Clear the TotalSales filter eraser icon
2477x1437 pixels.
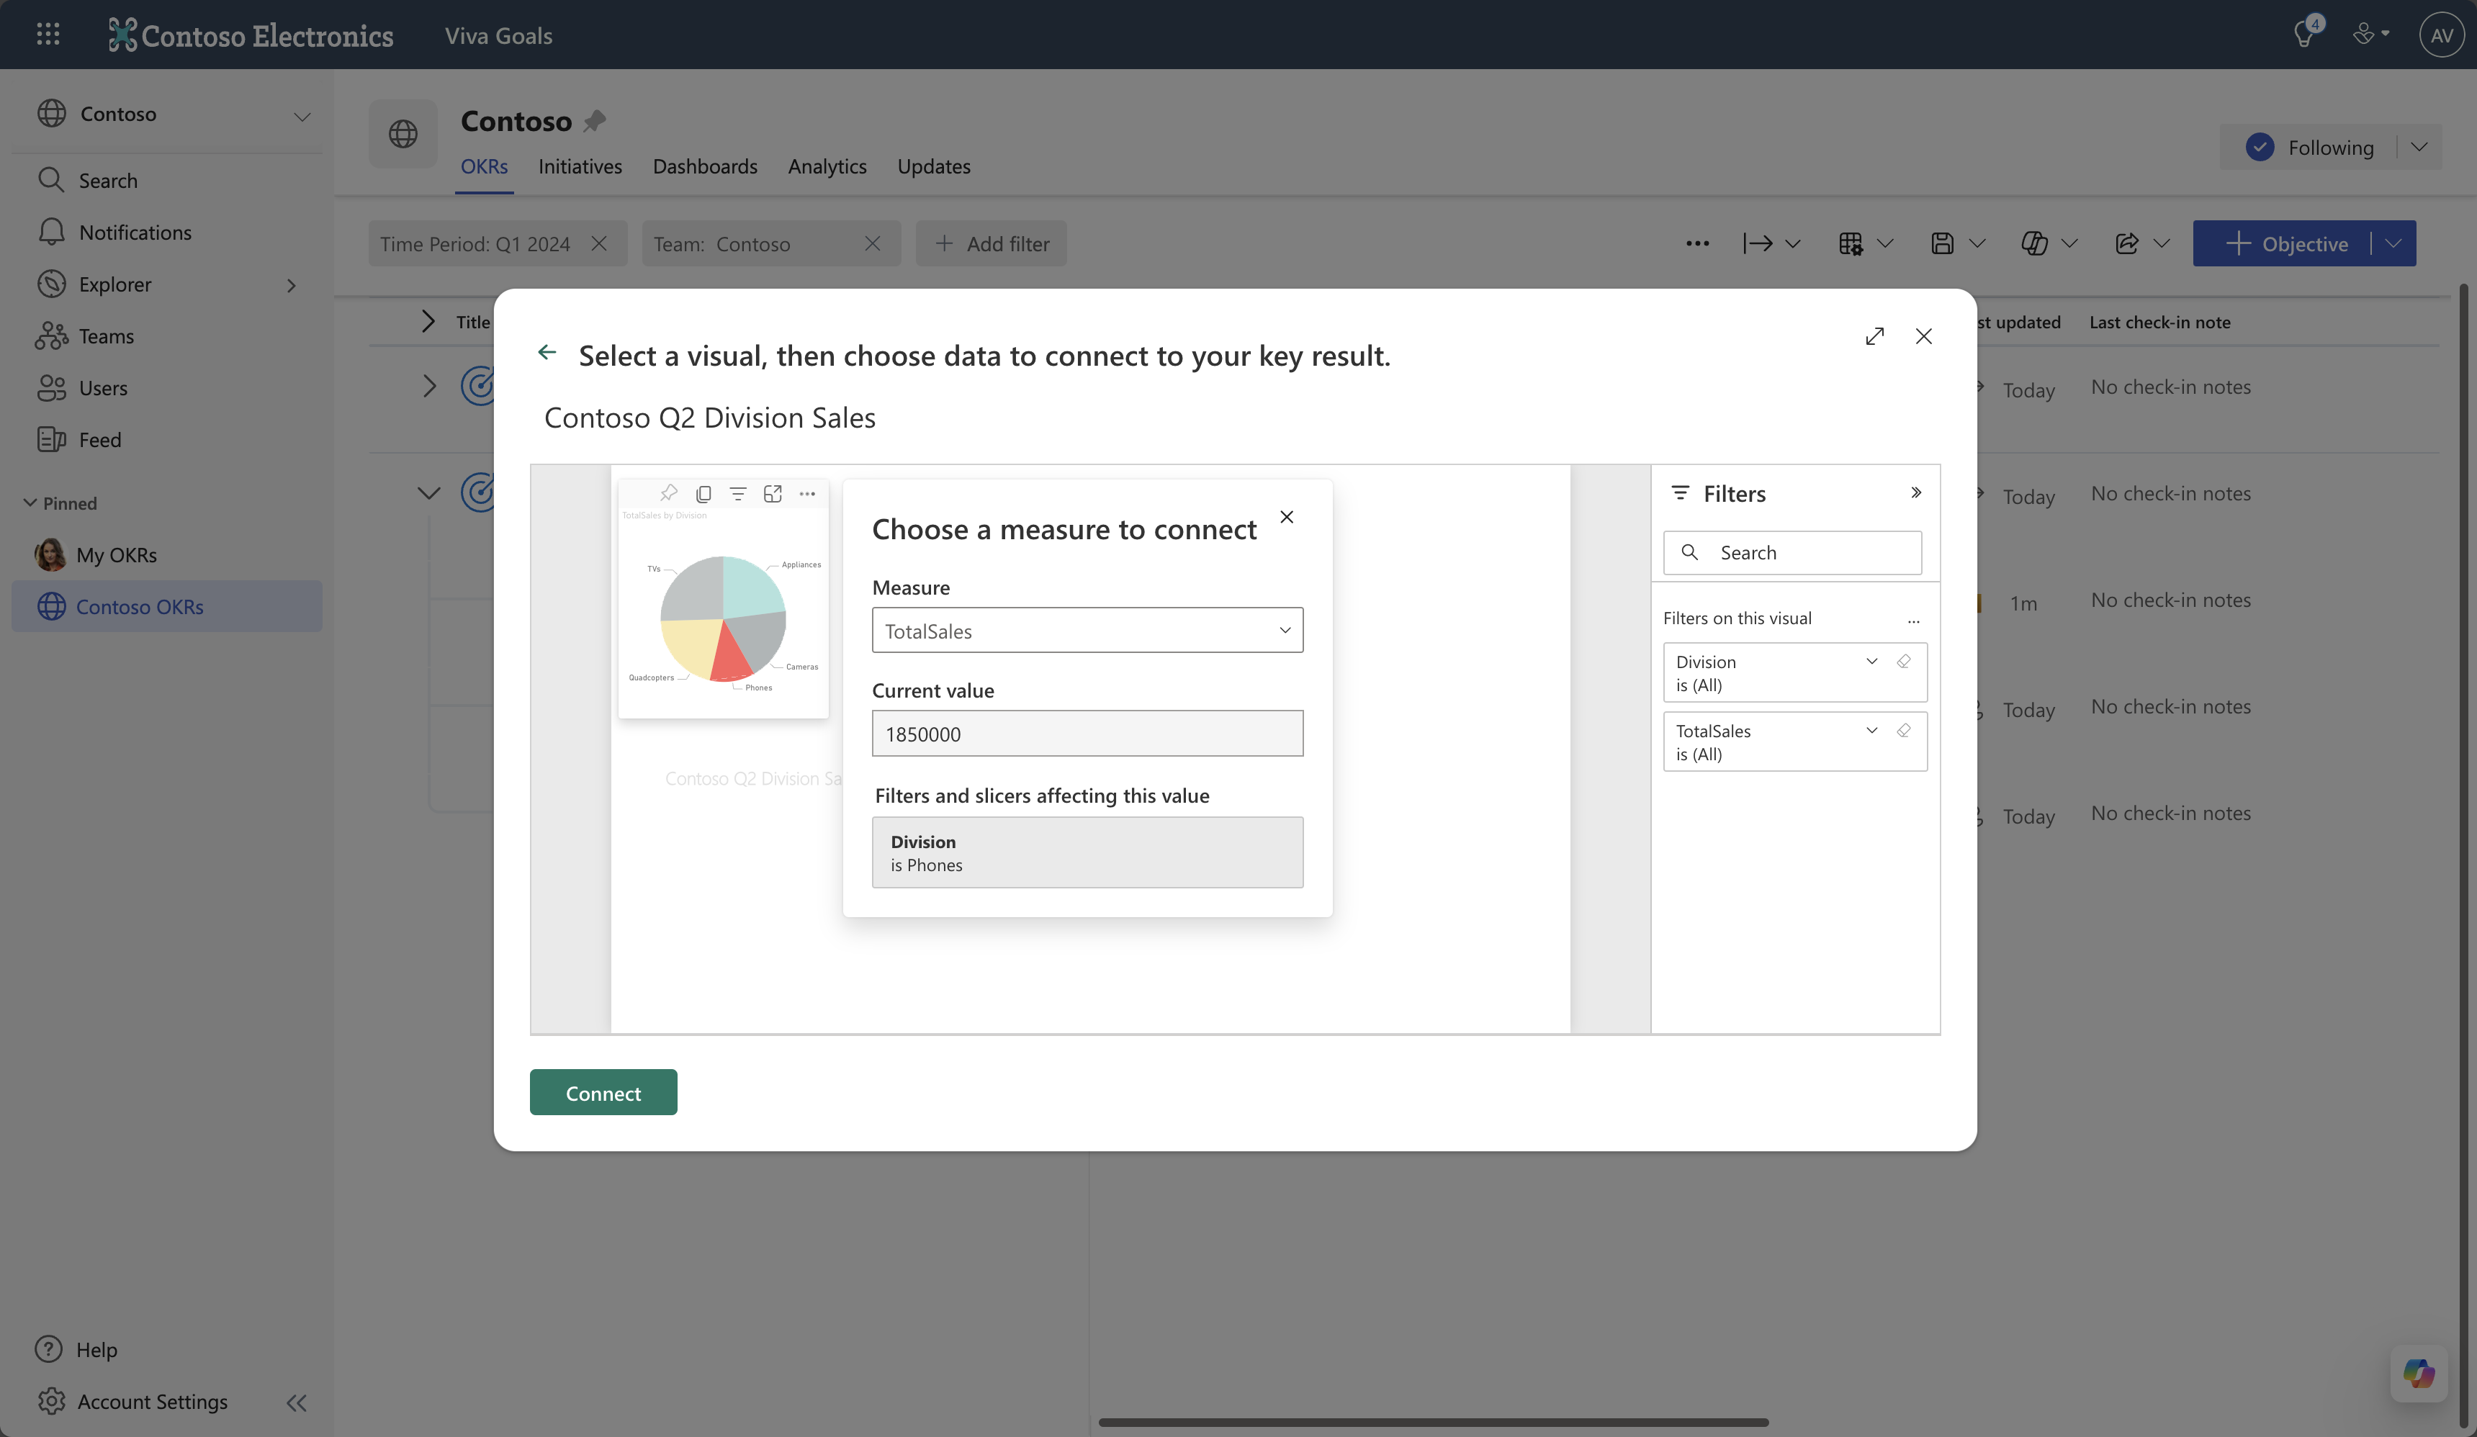pyautogui.click(x=1904, y=730)
